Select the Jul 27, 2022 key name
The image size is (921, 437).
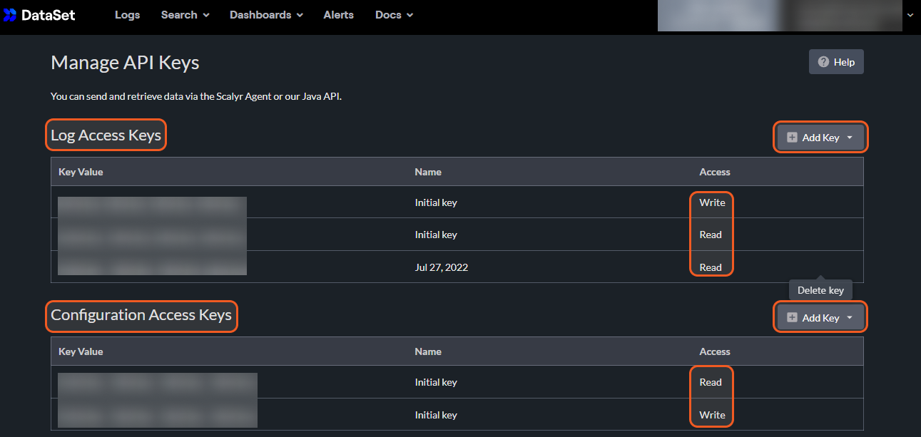pyautogui.click(x=441, y=267)
